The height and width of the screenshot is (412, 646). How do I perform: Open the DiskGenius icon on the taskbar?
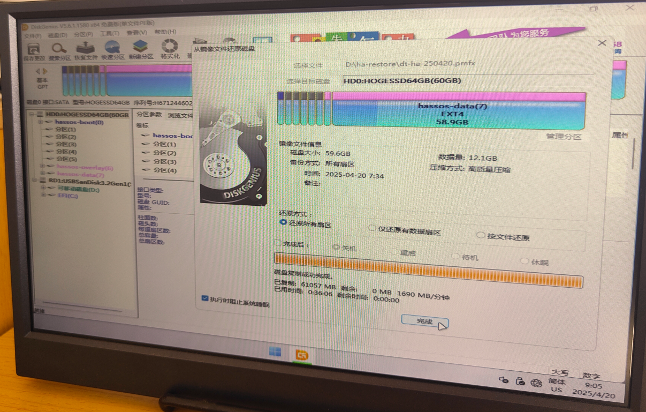(302, 354)
